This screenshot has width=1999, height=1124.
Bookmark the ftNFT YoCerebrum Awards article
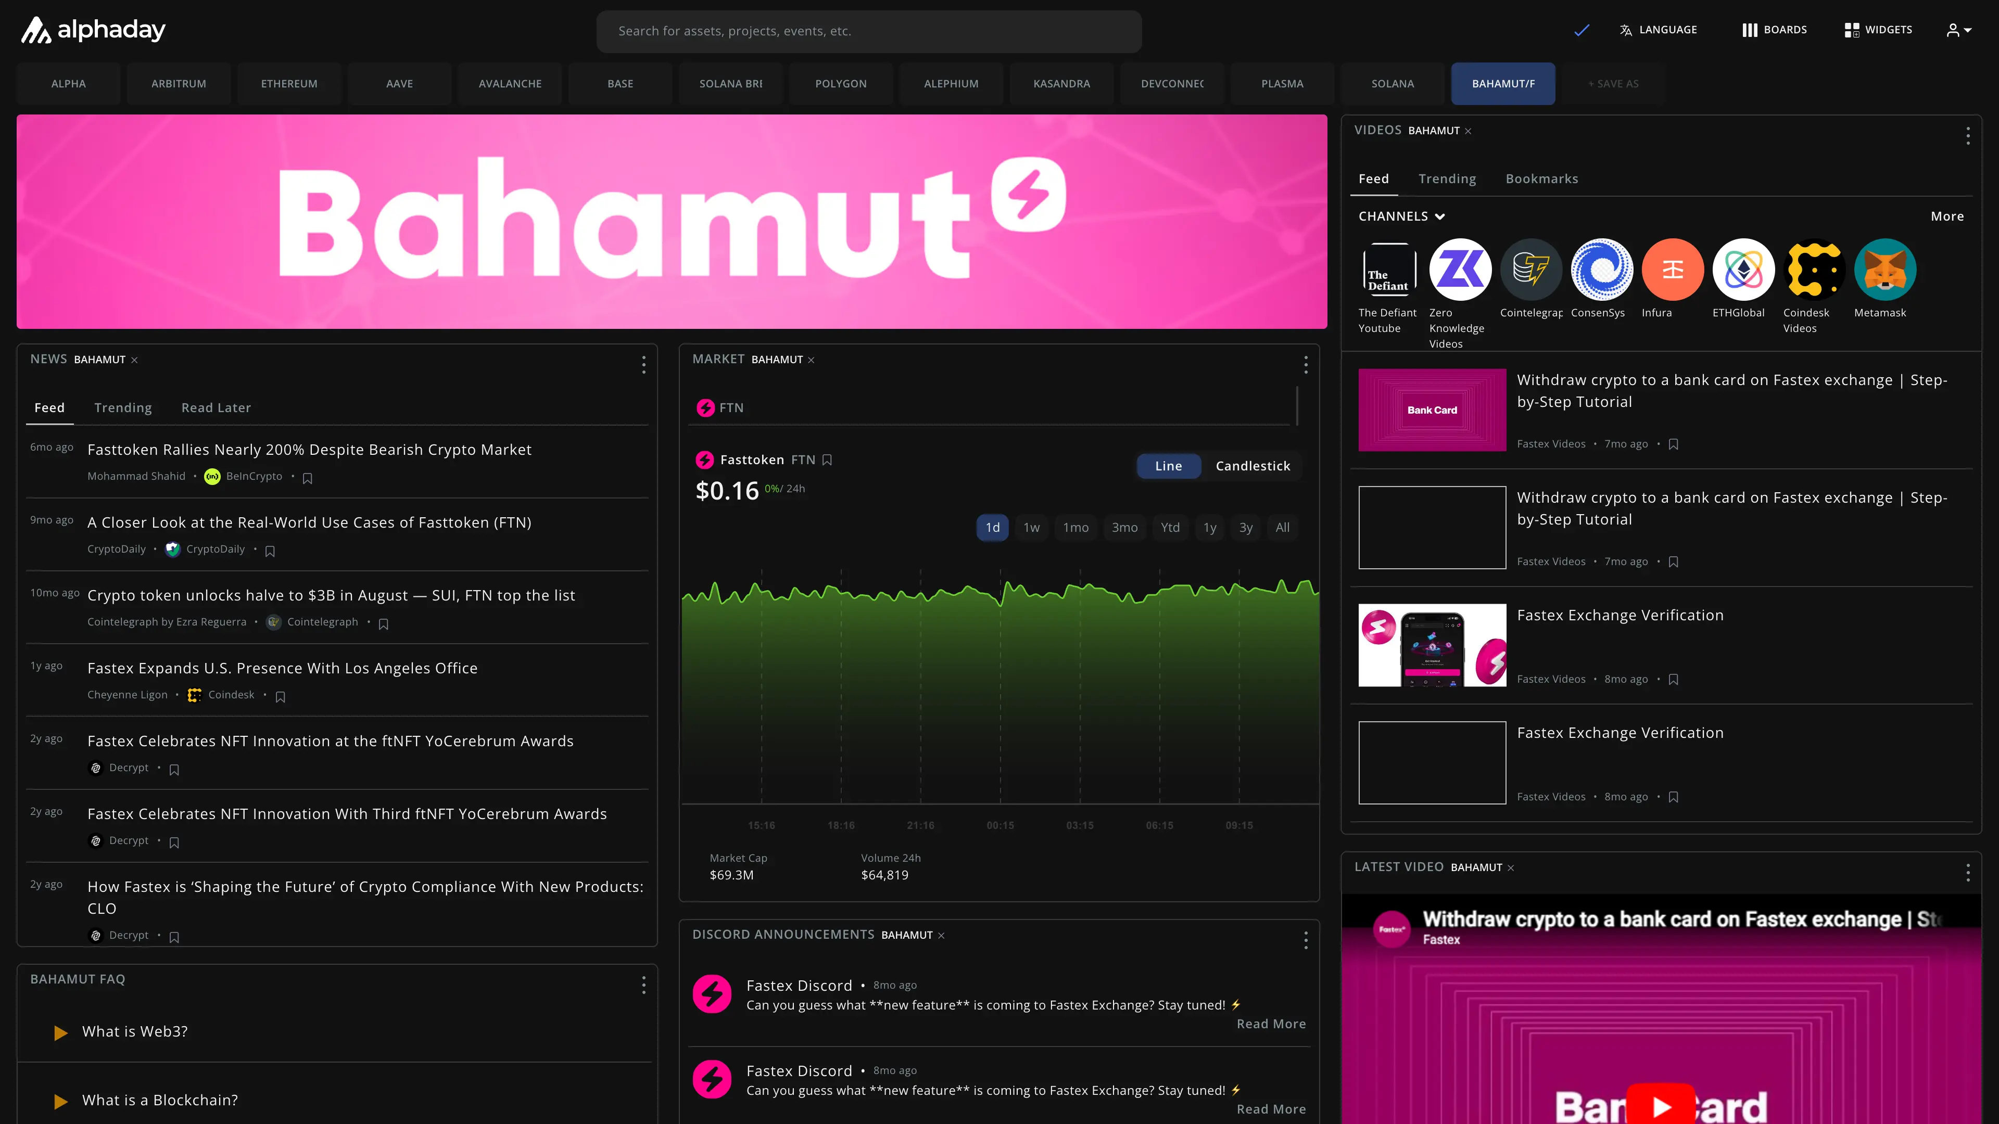(x=174, y=770)
